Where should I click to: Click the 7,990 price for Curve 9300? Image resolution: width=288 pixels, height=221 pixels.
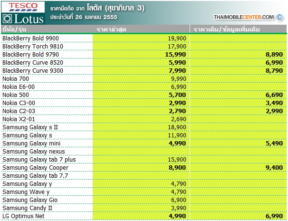177,71
